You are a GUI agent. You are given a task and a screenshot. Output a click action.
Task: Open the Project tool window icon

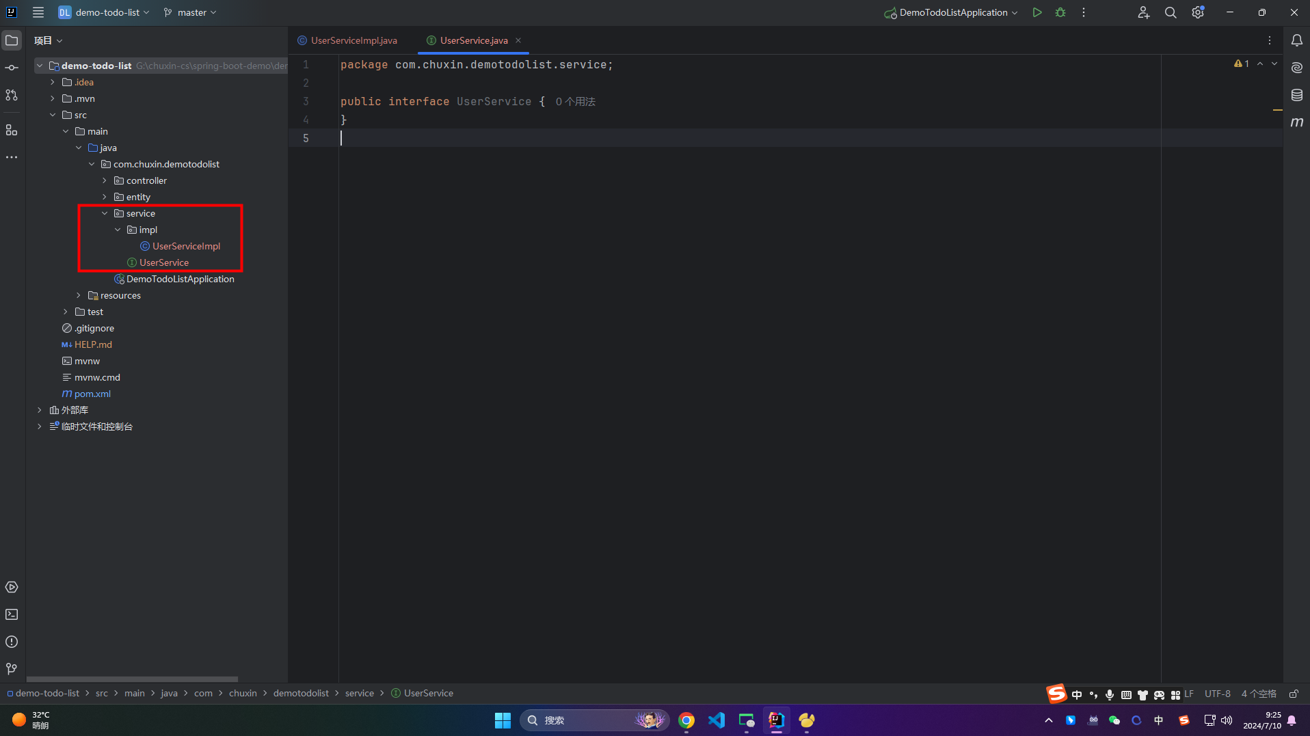pyautogui.click(x=12, y=40)
